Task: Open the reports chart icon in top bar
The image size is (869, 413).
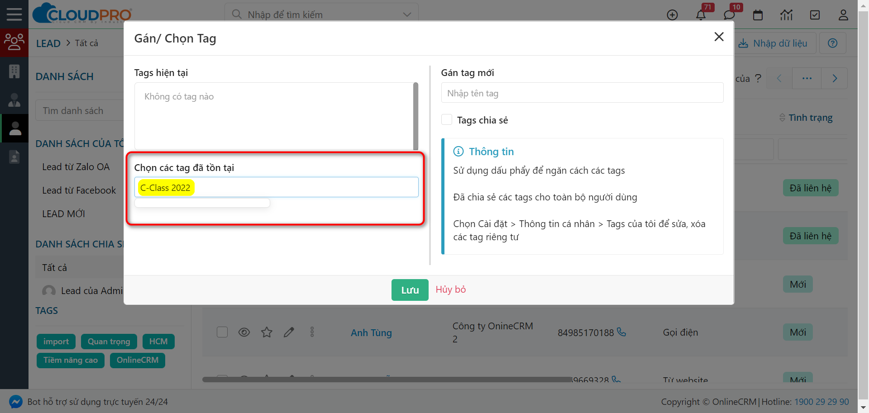Action: [786, 15]
